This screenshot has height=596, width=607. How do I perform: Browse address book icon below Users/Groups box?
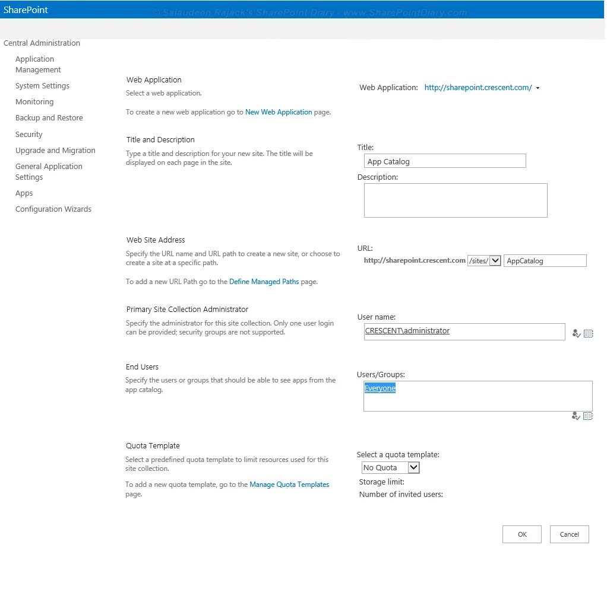click(x=588, y=416)
